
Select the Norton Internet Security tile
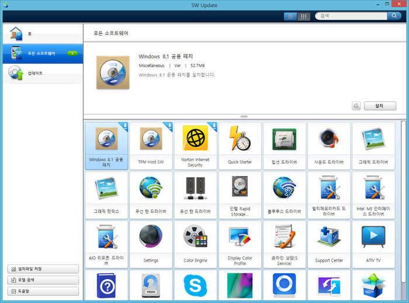(x=195, y=146)
